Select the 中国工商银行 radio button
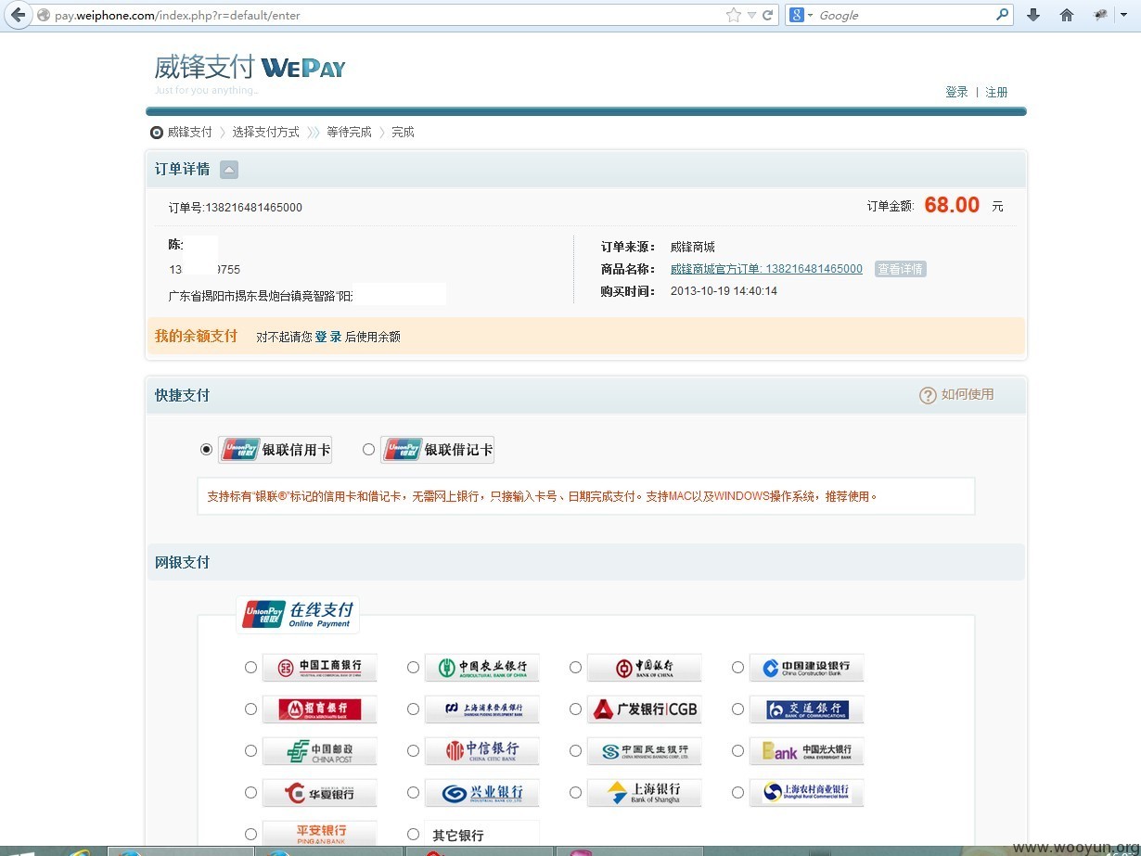 (x=250, y=667)
